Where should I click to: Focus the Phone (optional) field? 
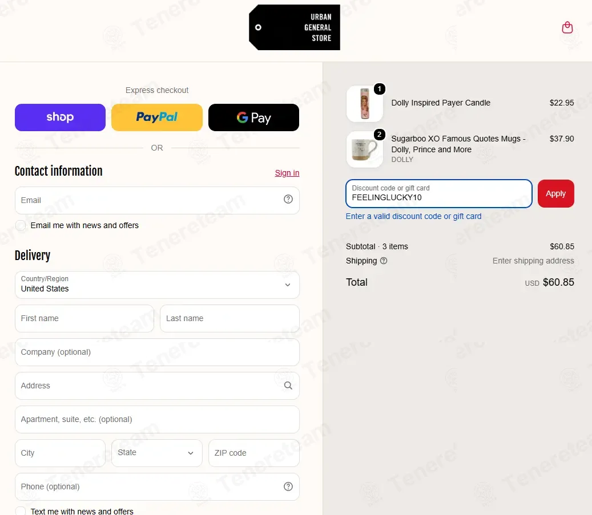(x=157, y=486)
